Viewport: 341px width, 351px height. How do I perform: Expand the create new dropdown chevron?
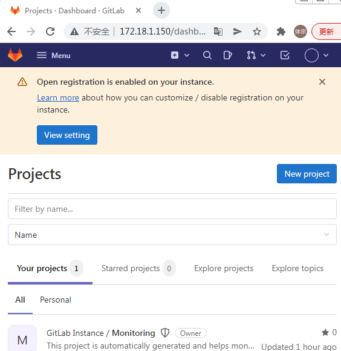coord(187,55)
